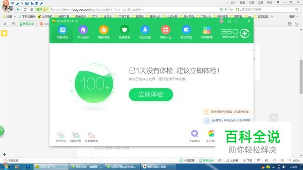Open the 网购先赔 shopping cart icon

pos(76,137)
